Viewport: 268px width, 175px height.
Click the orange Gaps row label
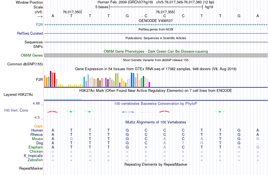tap(38, 126)
